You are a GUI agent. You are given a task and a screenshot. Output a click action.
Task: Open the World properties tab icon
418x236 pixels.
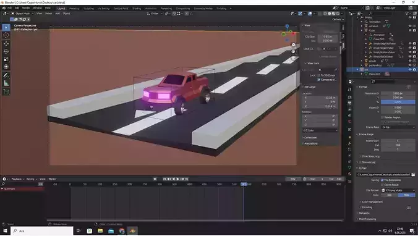350,122
